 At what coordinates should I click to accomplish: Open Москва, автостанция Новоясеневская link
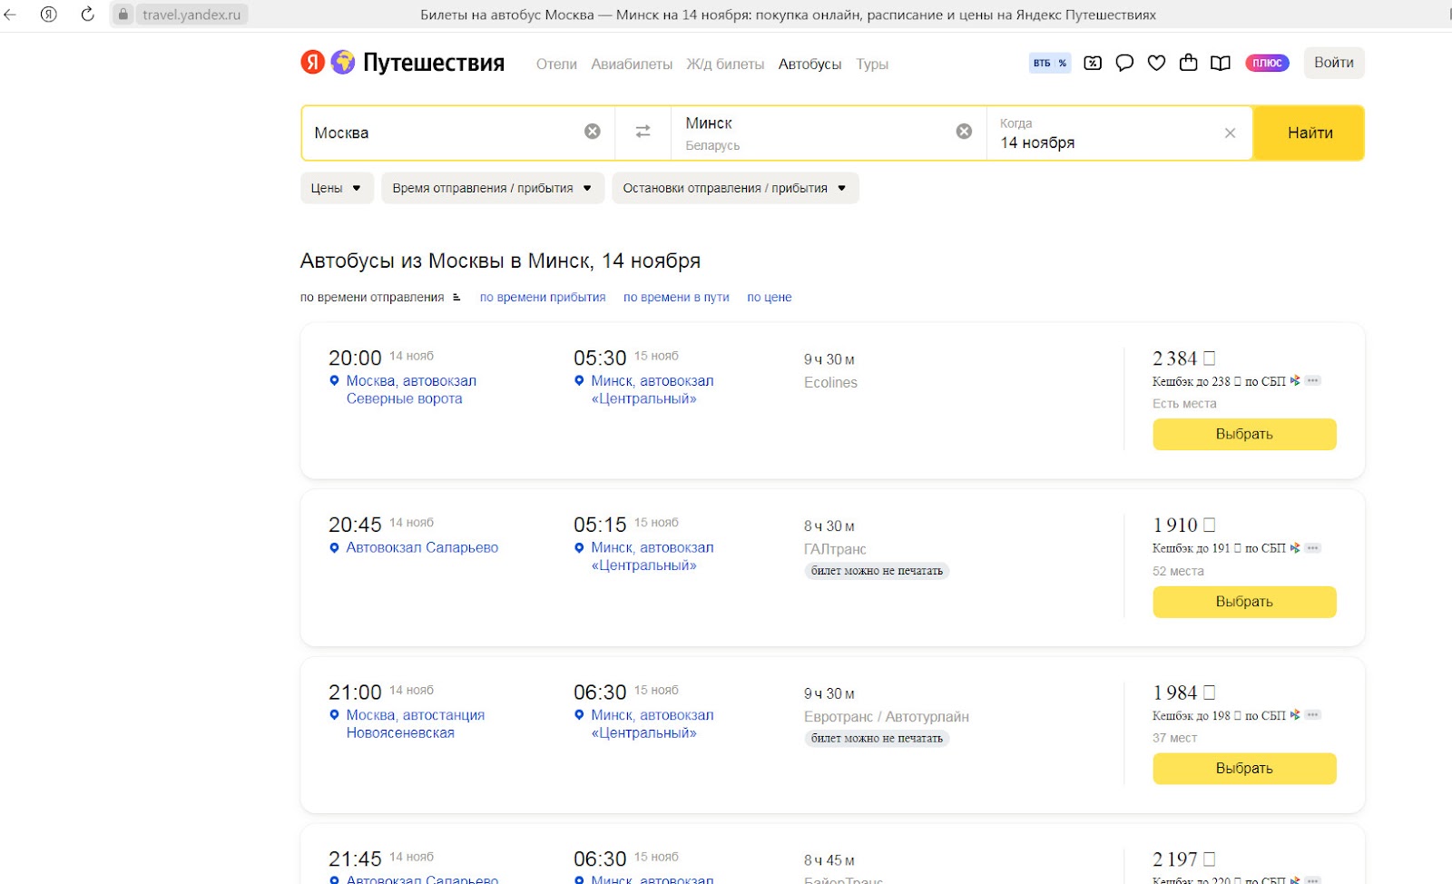click(x=416, y=723)
